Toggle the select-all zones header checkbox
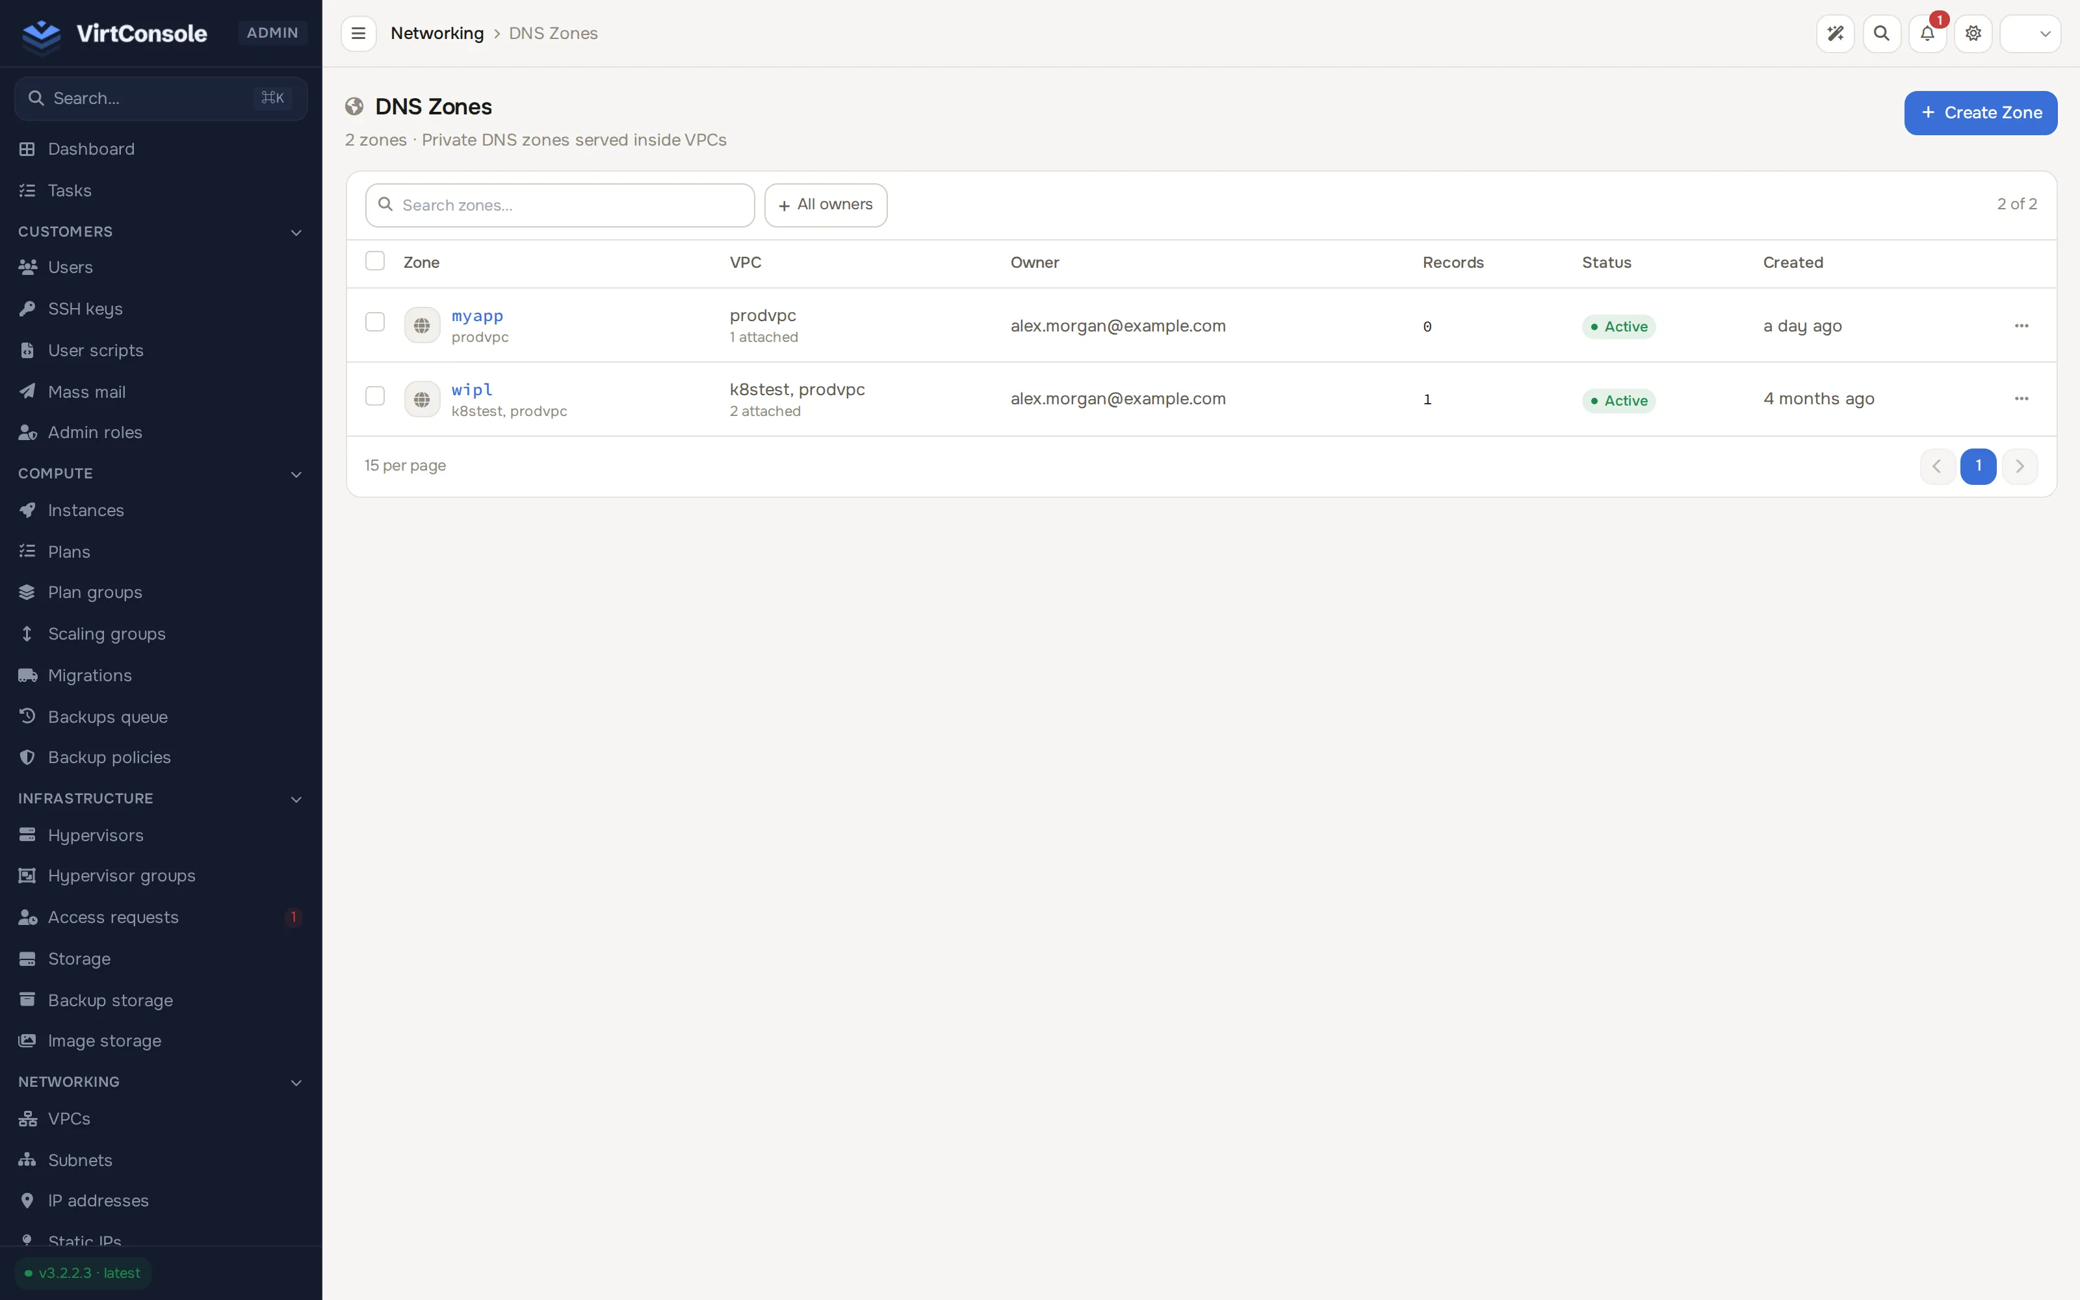 click(x=375, y=261)
